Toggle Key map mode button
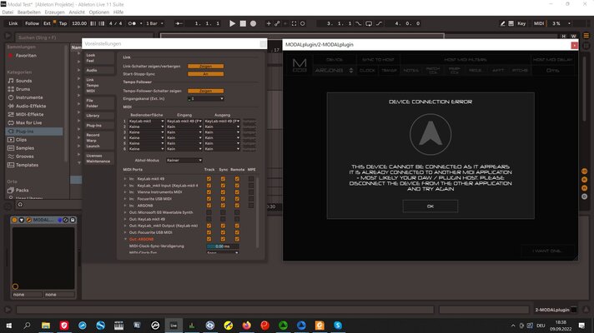This screenshot has width=594, height=333. click(x=521, y=23)
